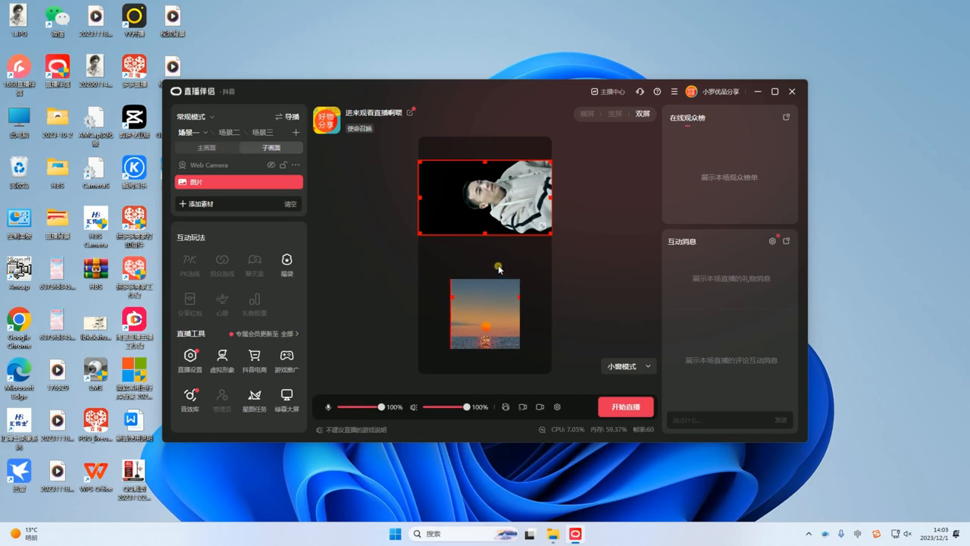Image resolution: width=970 pixels, height=546 pixels.
Task: Click 添加素材 add material button
Action: tap(196, 204)
